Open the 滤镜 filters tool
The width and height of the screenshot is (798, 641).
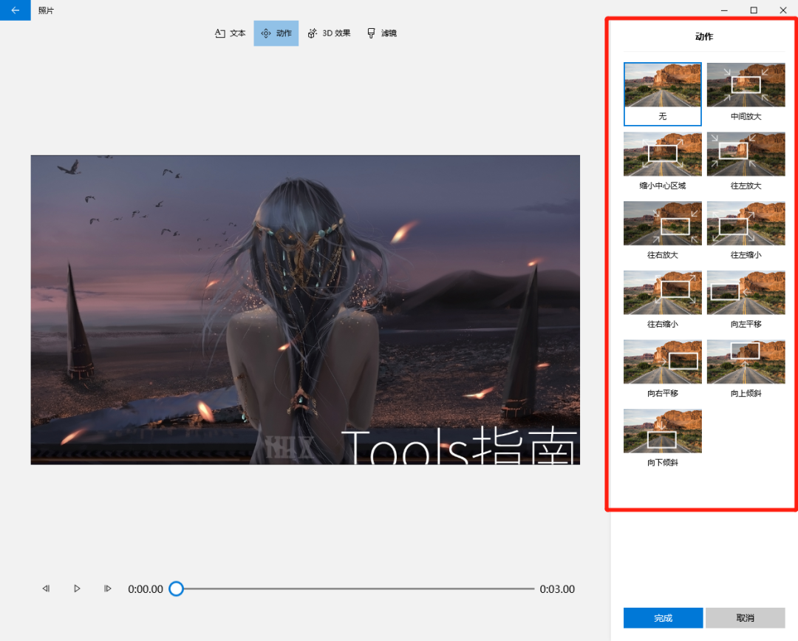(382, 33)
